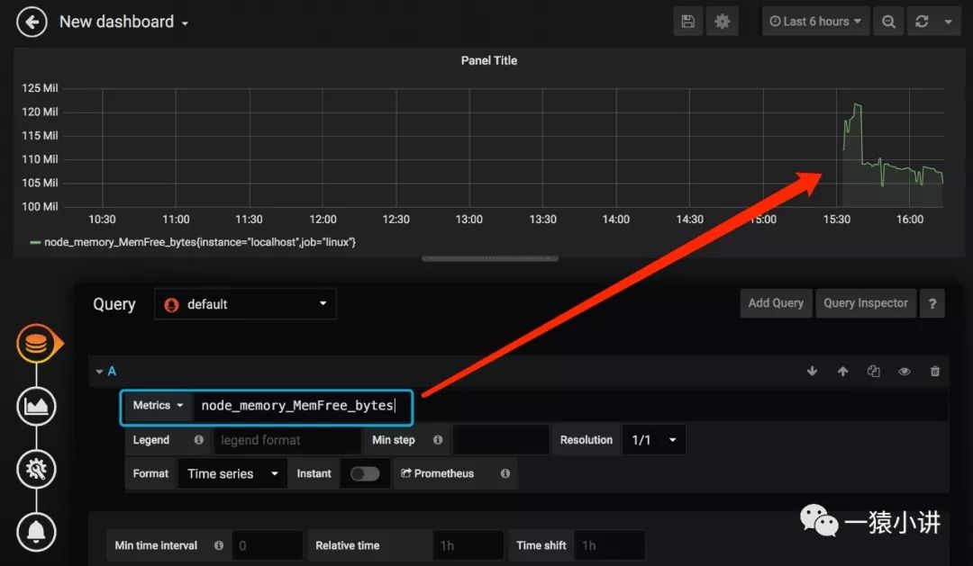Open refresh interval dropdown arrow
Image resolution: width=973 pixels, height=566 pixels.
pos(948,22)
